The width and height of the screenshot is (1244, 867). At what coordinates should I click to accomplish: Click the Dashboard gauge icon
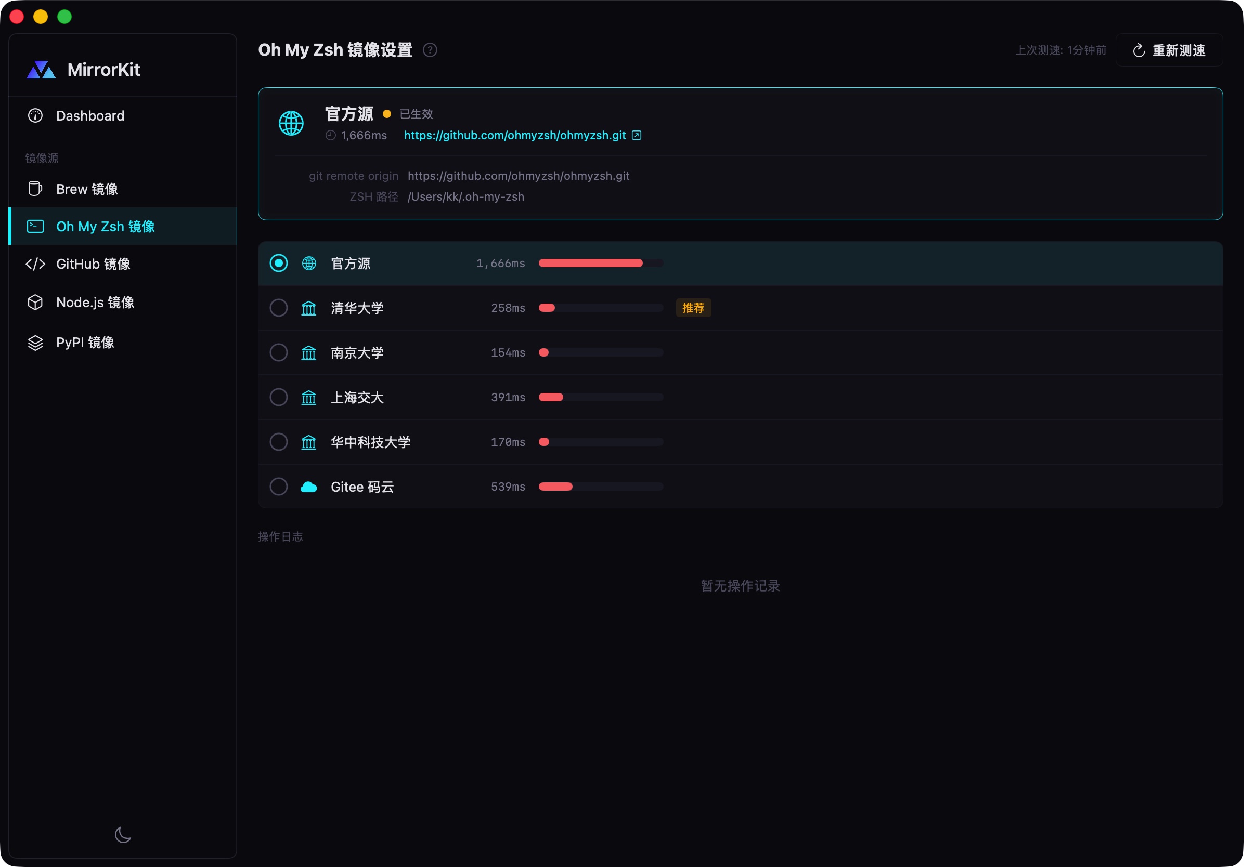35,115
